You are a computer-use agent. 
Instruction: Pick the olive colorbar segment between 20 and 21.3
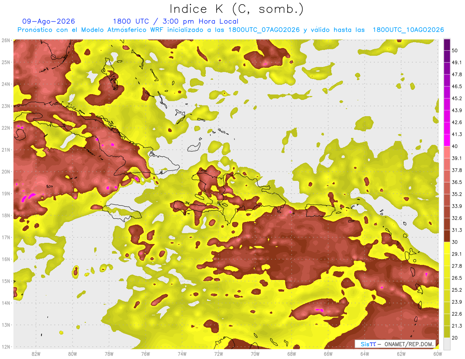[x=447, y=332]
